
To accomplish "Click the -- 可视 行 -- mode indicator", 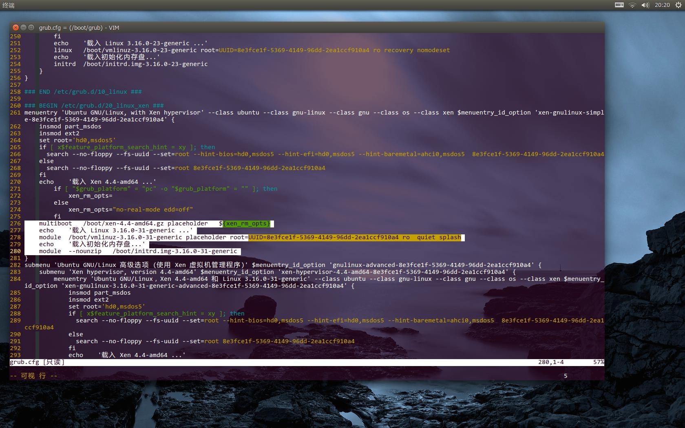I will [x=33, y=375].
